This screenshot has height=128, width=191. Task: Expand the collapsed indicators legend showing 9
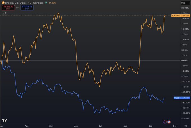[4, 13]
